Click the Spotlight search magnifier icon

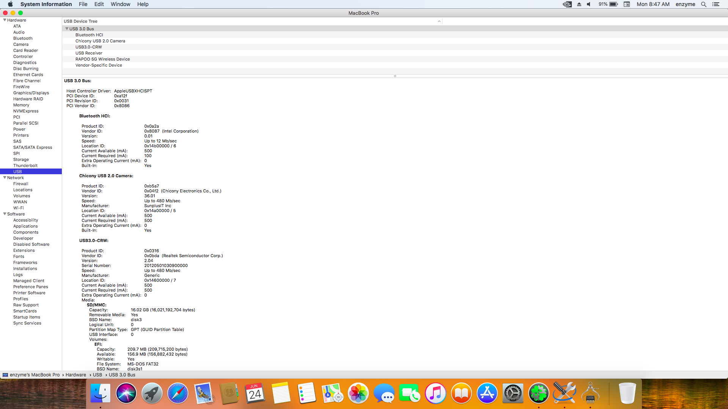tap(704, 4)
